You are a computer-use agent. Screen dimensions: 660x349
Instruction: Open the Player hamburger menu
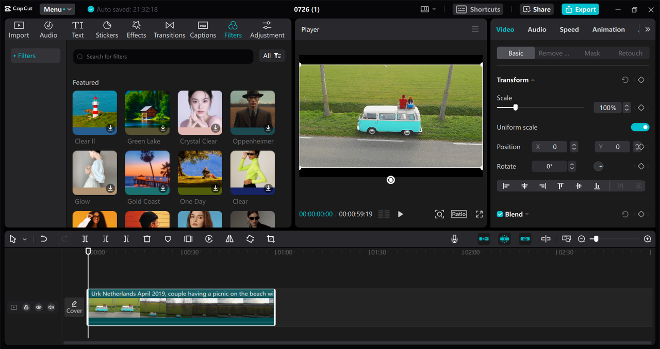pyautogui.click(x=475, y=29)
